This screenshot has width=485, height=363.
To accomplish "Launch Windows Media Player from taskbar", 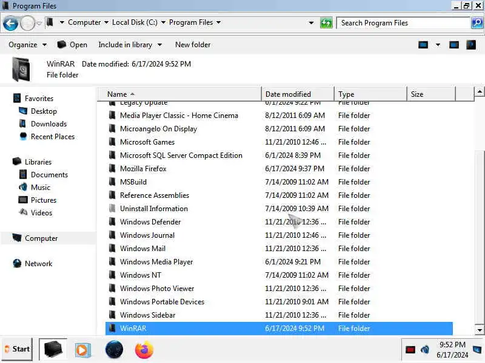I will tap(82, 350).
